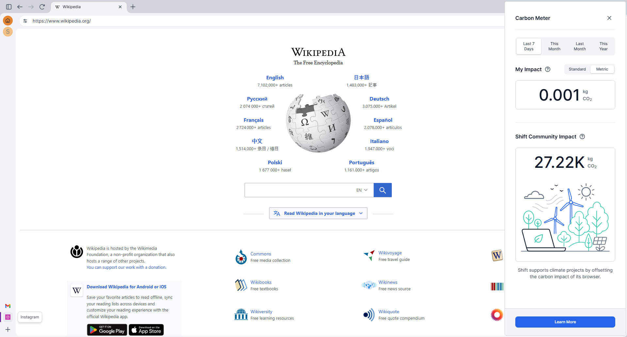Screen dimensions: 627x337
Task: Click the blue Wikipedia search icon
Action: coord(382,190)
